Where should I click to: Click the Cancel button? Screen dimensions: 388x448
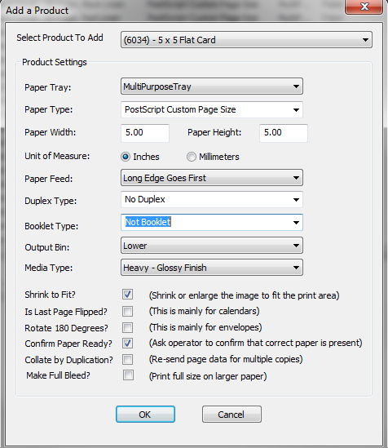tap(231, 415)
